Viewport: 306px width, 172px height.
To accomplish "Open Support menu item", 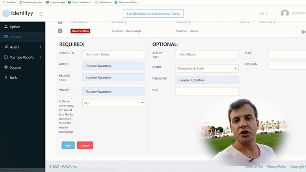I will (x=22, y=67).
